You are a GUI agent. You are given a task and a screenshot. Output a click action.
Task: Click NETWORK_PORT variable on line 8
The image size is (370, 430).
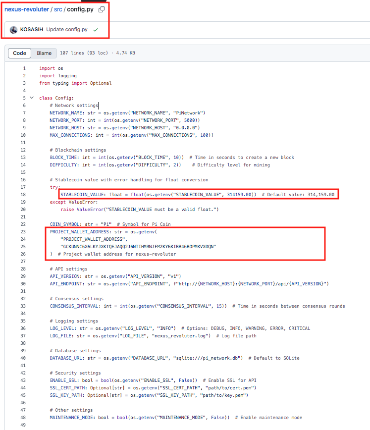pos(66,120)
